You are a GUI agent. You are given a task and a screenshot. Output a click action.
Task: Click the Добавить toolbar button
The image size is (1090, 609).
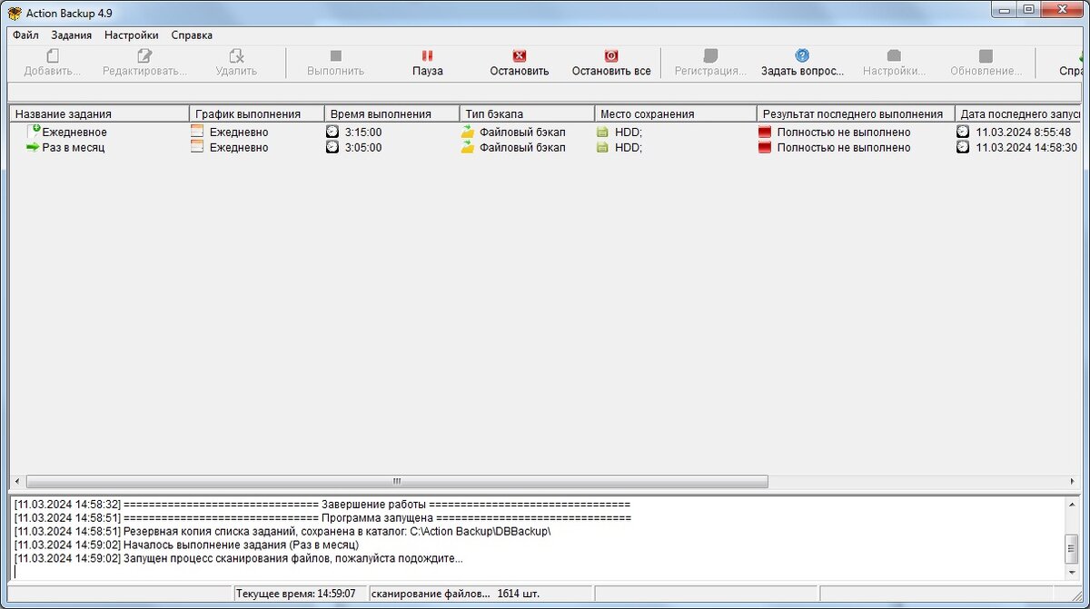tap(53, 63)
